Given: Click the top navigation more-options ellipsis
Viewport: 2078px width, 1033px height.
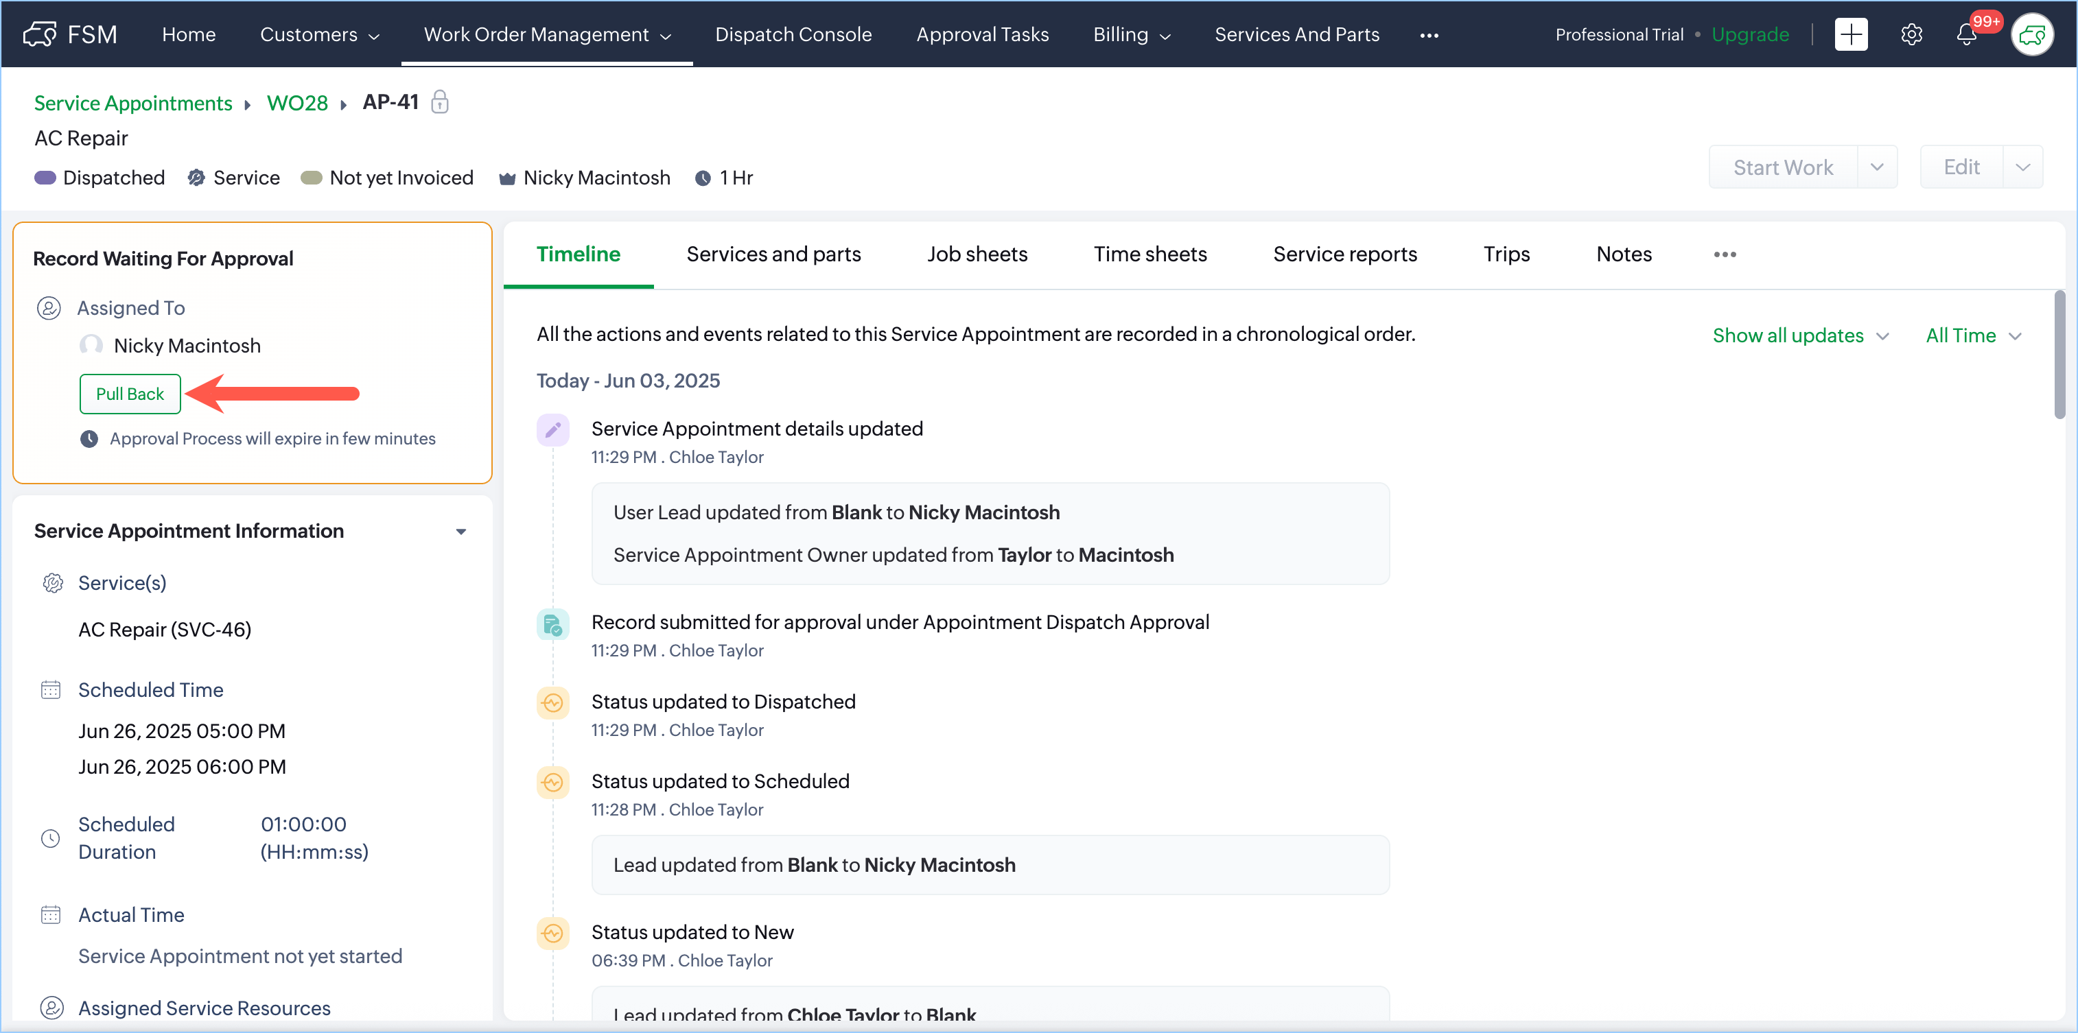Looking at the screenshot, I should pos(1429,35).
